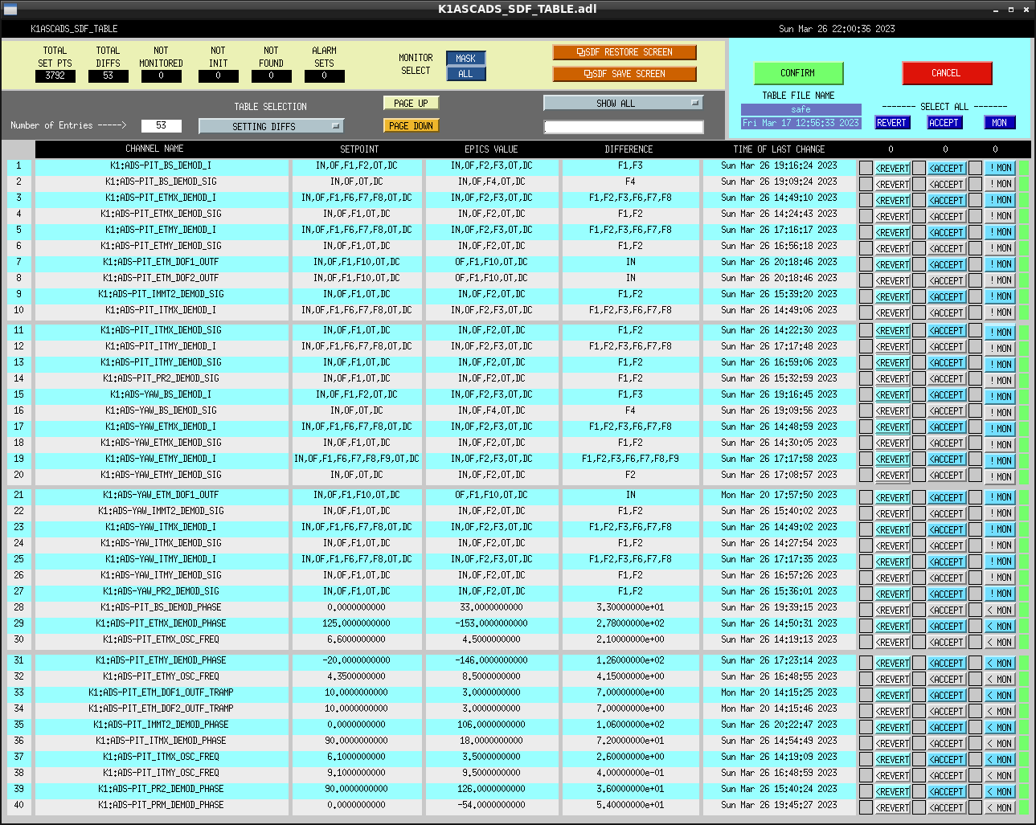Click ! MON for row 6 K1:ADS-PIT_ETMY_DEMOD_SIG
1036x825 pixels.
(x=1000, y=248)
